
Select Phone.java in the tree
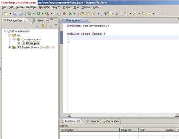click(x=32, y=43)
